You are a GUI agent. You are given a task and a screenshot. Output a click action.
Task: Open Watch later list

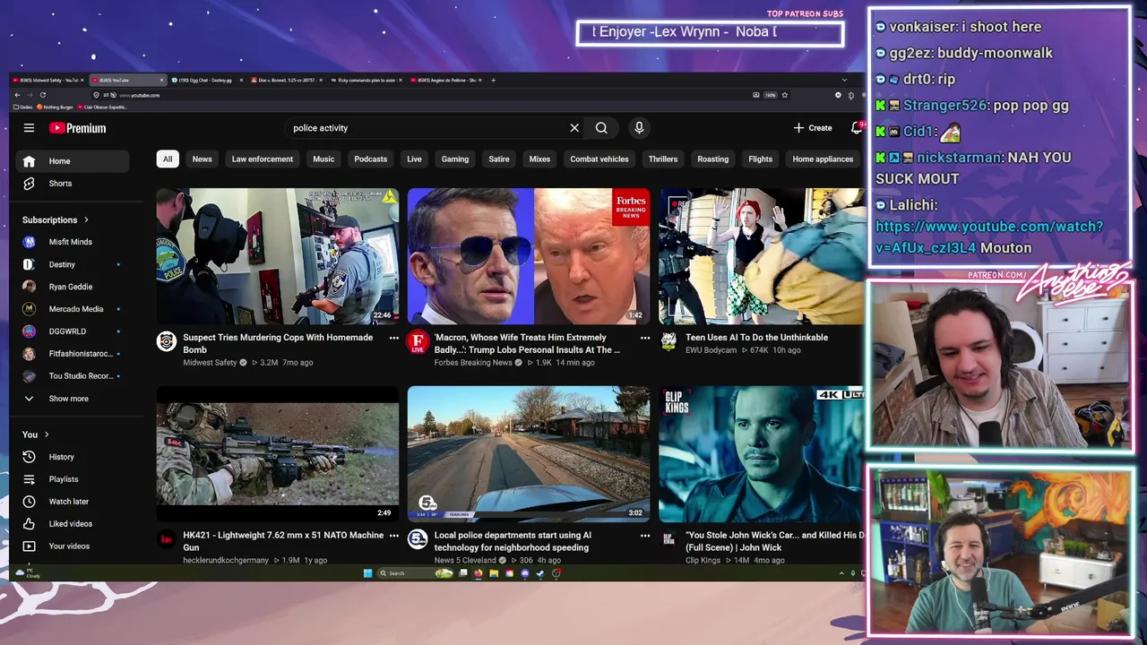pyautogui.click(x=68, y=502)
